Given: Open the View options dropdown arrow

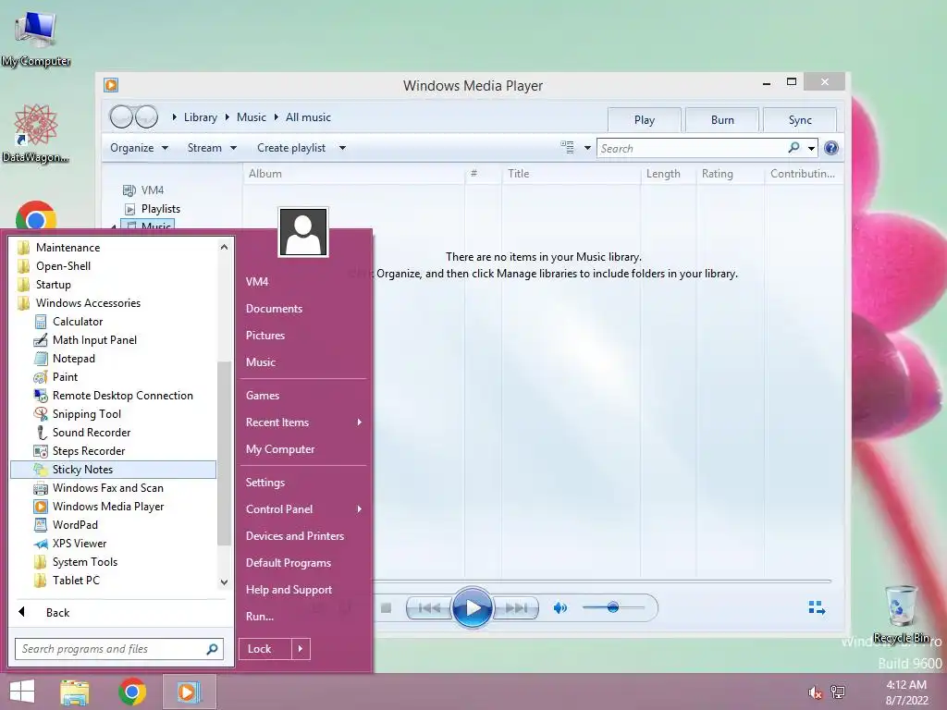Looking at the screenshot, I should [x=587, y=148].
